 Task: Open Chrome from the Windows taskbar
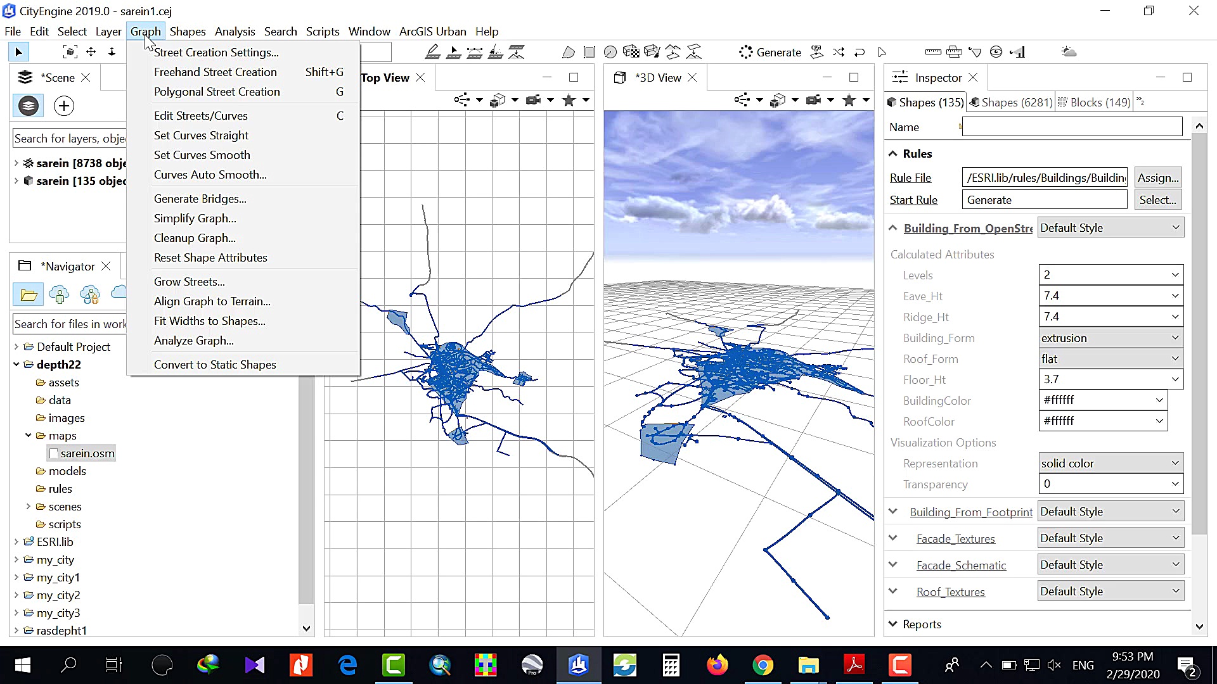pyautogui.click(x=763, y=665)
